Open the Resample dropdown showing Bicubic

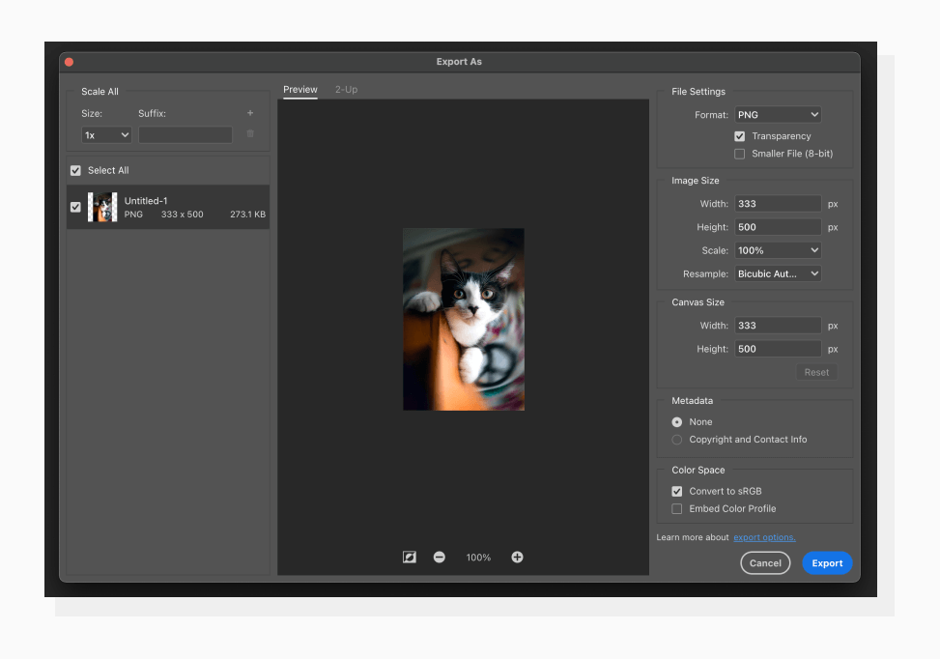tap(778, 272)
